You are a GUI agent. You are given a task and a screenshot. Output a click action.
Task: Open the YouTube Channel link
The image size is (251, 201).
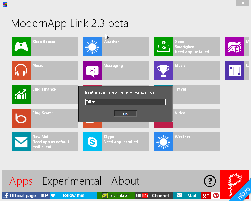pos(154,195)
